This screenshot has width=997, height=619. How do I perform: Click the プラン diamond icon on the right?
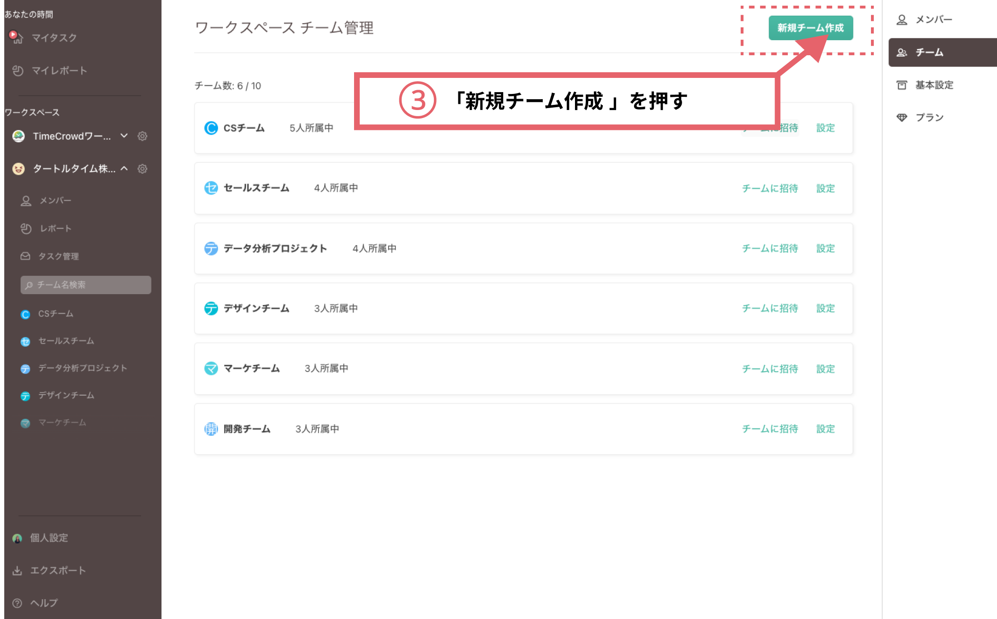pyautogui.click(x=902, y=117)
